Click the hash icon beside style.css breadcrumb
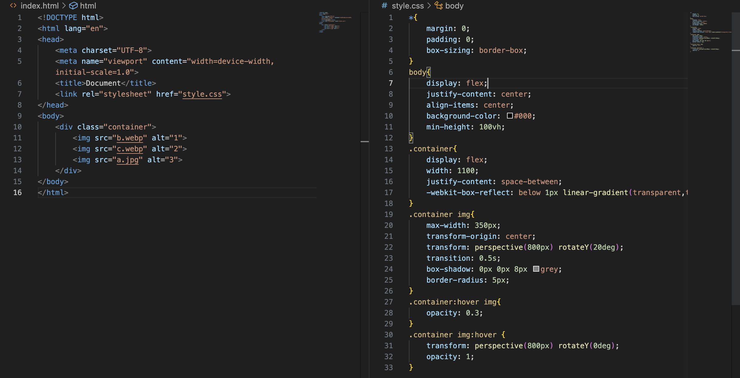Screen dimensions: 740x378 point(384,6)
